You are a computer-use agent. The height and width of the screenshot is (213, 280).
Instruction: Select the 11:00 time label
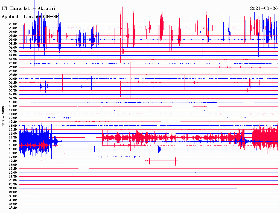[13, 110]
